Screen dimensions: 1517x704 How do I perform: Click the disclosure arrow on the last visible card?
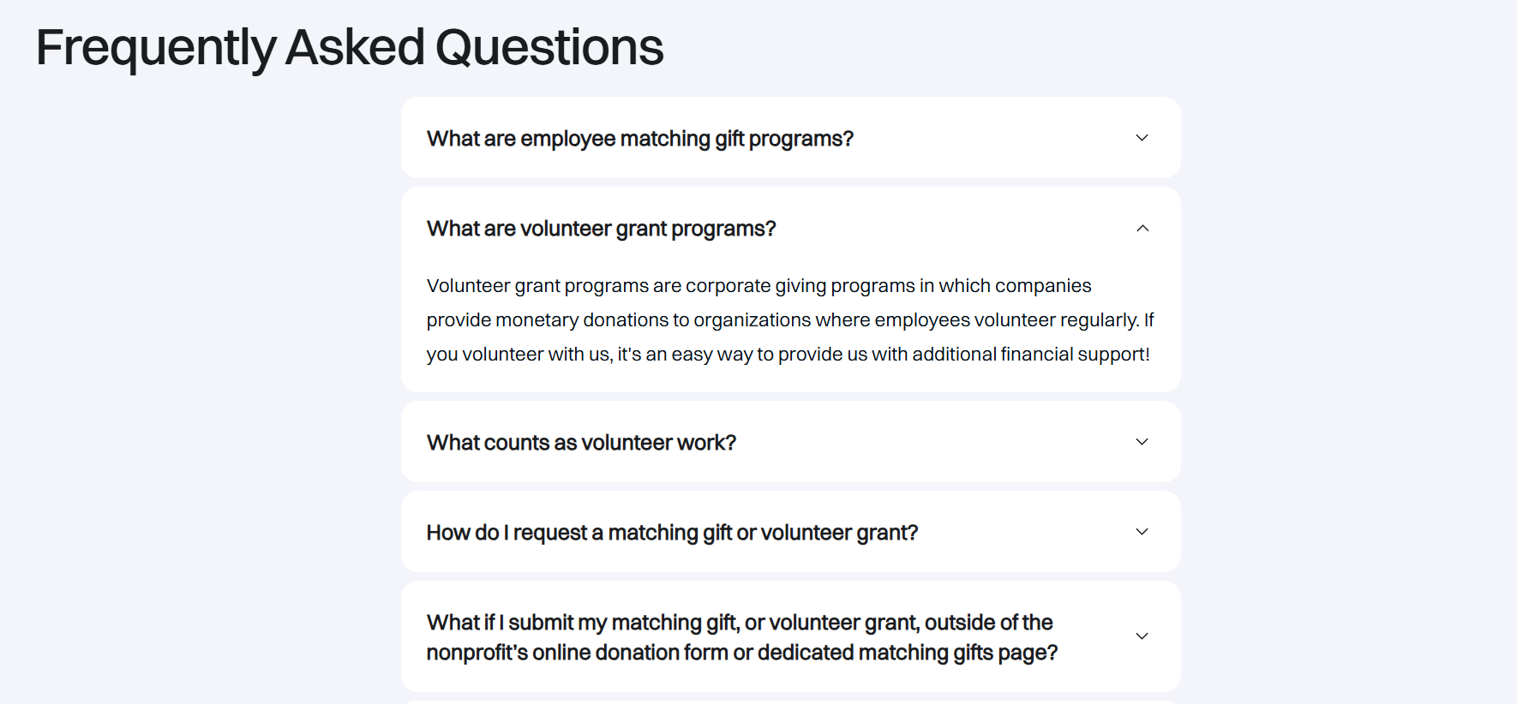click(x=1141, y=635)
